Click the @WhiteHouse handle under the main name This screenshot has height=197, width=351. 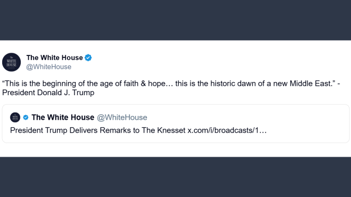pos(49,67)
